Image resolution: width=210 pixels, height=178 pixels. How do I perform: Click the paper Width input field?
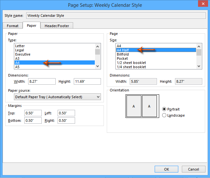click(42, 81)
